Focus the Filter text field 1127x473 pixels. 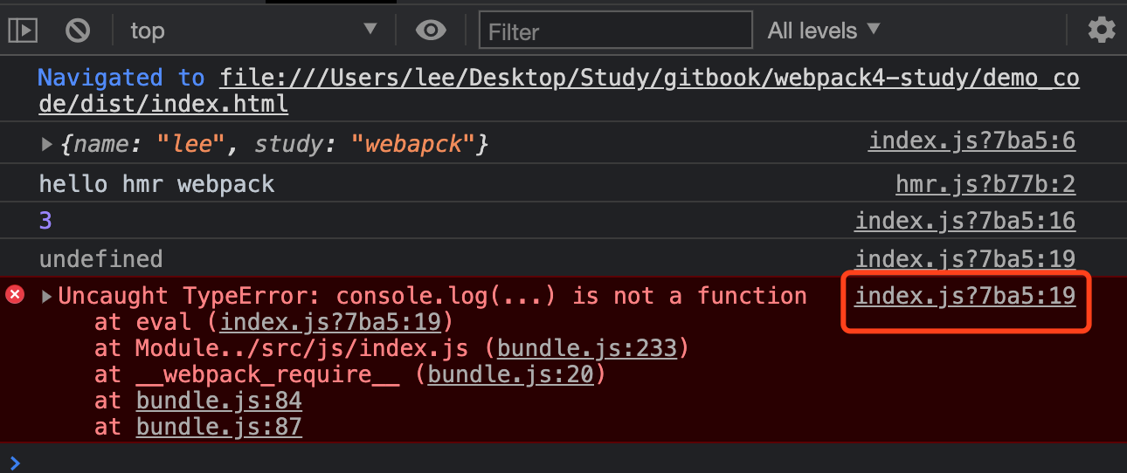[616, 31]
